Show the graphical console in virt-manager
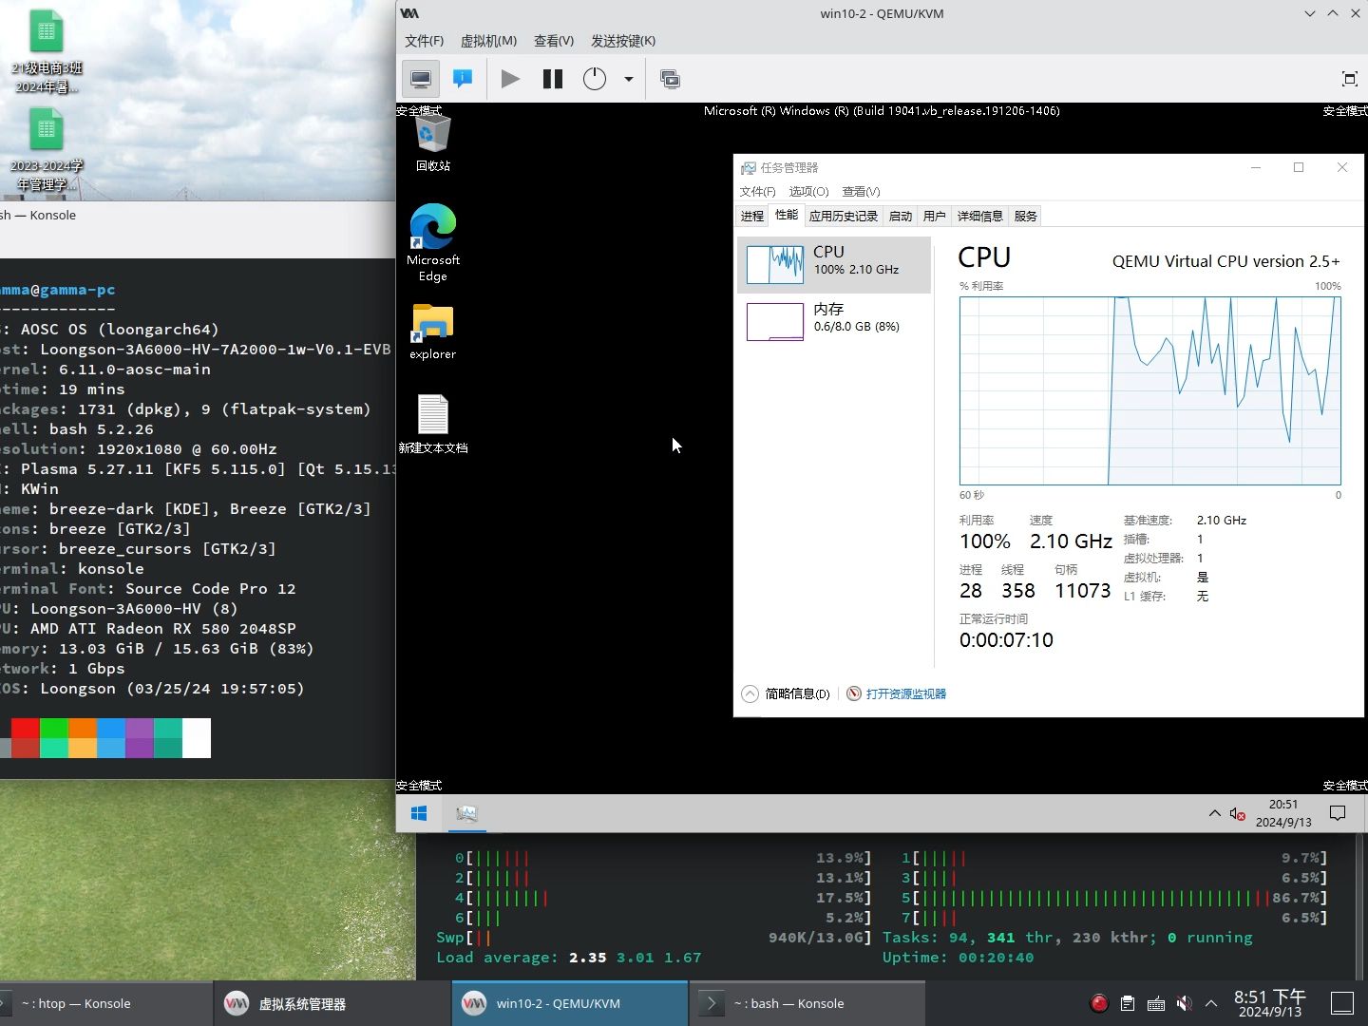This screenshot has width=1368, height=1026. tap(421, 79)
